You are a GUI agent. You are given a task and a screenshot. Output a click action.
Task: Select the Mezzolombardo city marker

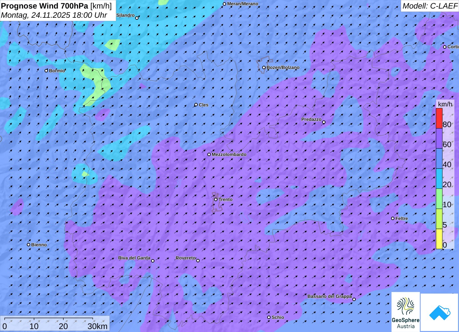coord(209,154)
